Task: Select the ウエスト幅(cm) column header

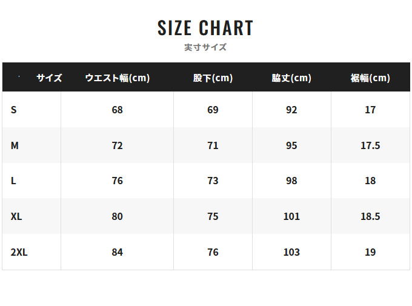Action: [x=118, y=78]
